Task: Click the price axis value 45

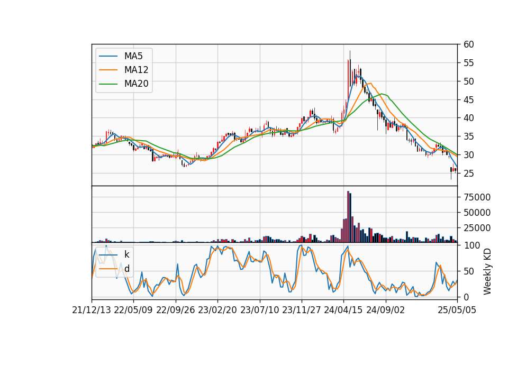Action: [468, 100]
